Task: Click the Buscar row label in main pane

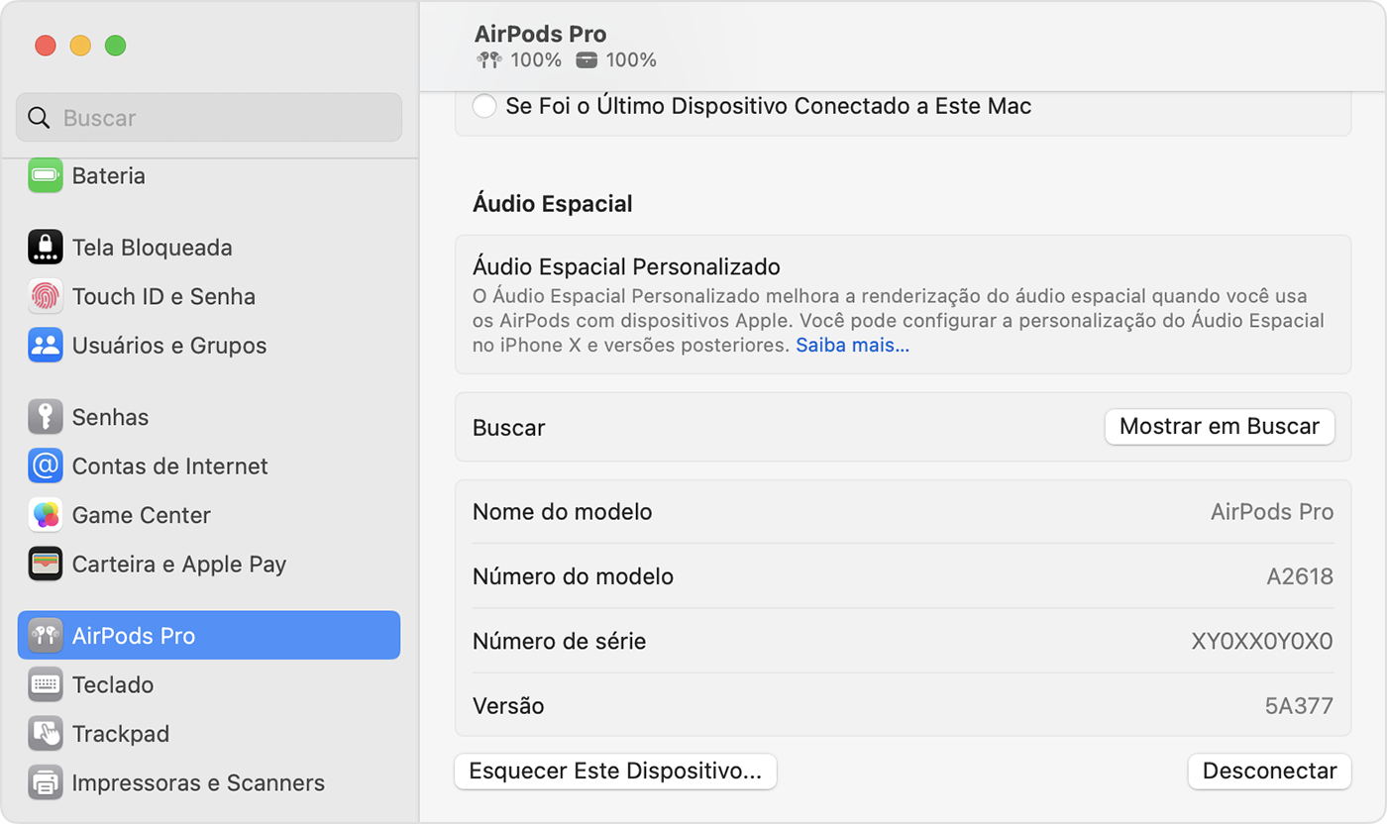Action: (x=509, y=428)
